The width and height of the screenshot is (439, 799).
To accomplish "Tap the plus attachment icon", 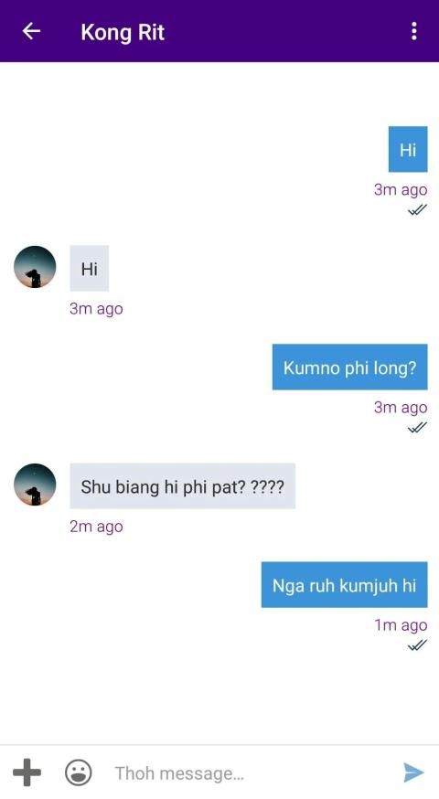I will pyautogui.click(x=27, y=772).
